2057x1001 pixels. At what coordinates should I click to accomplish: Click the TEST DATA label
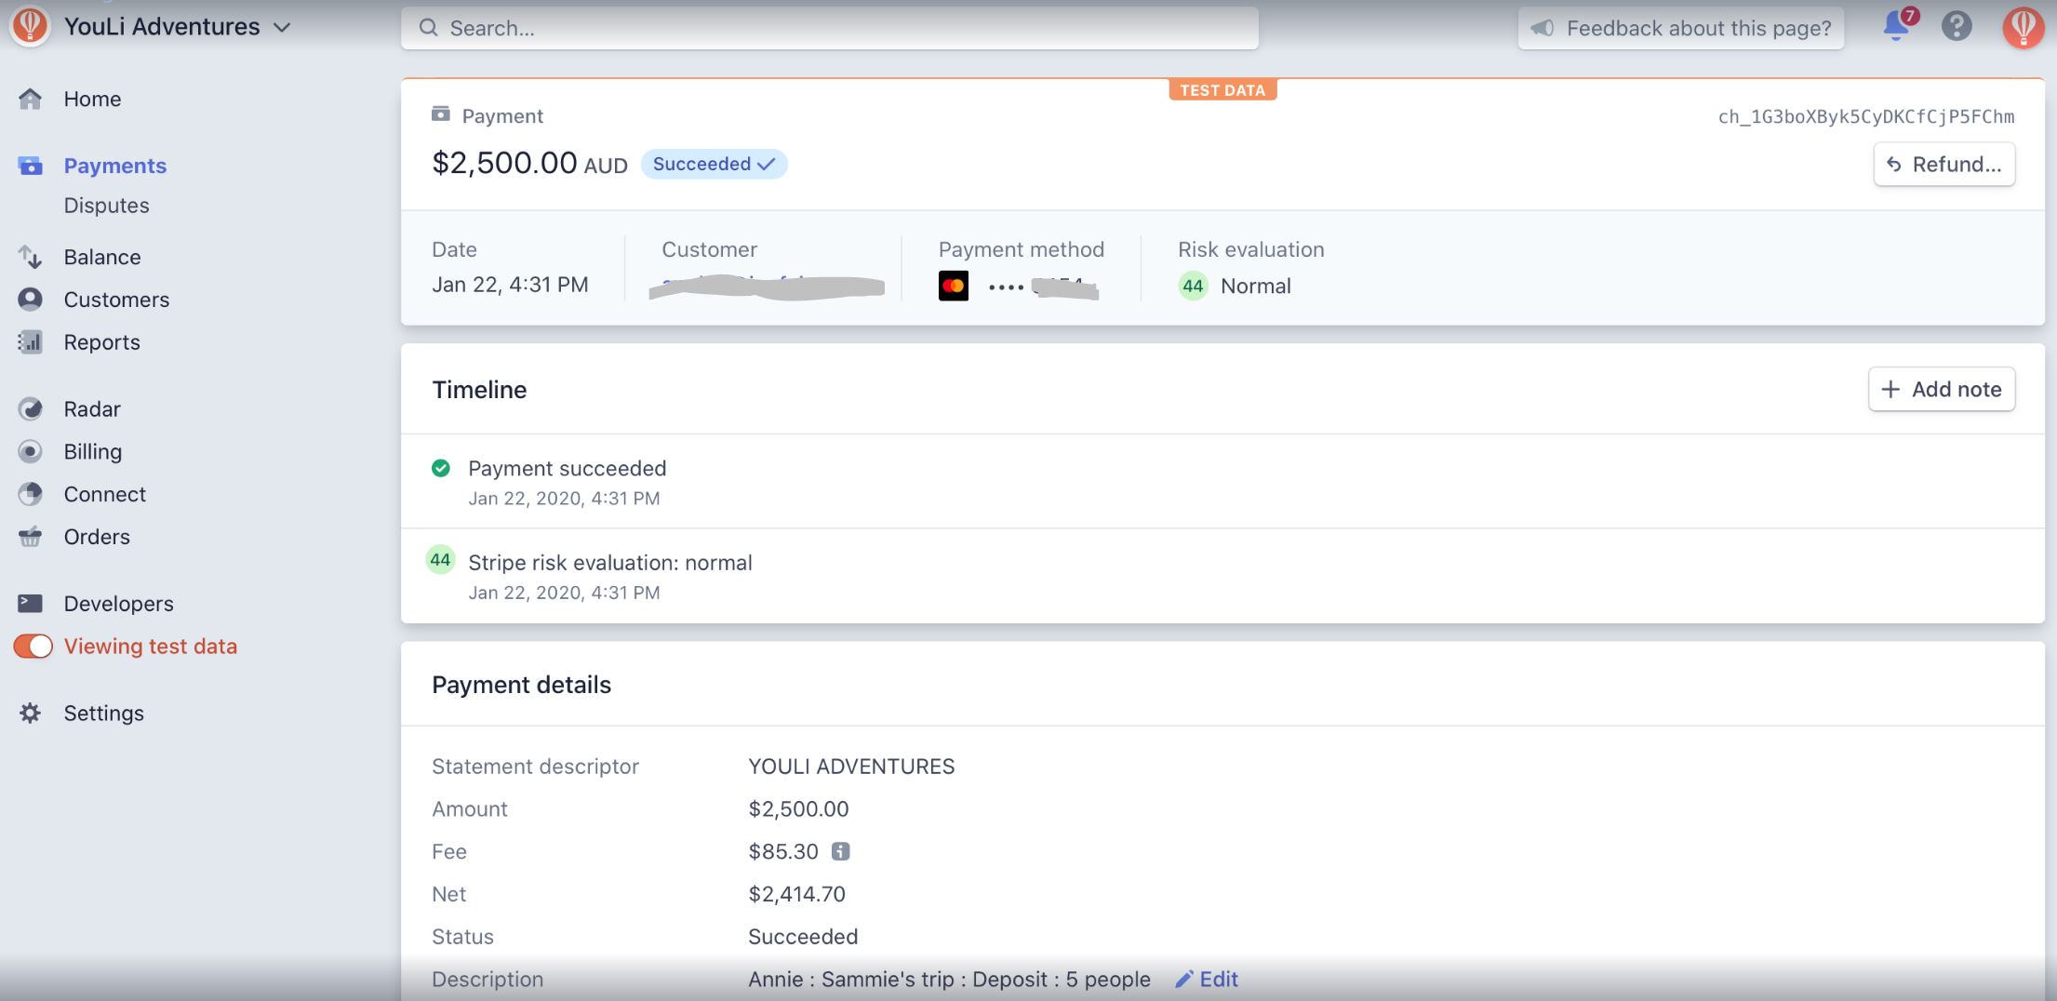tap(1222, 90)
